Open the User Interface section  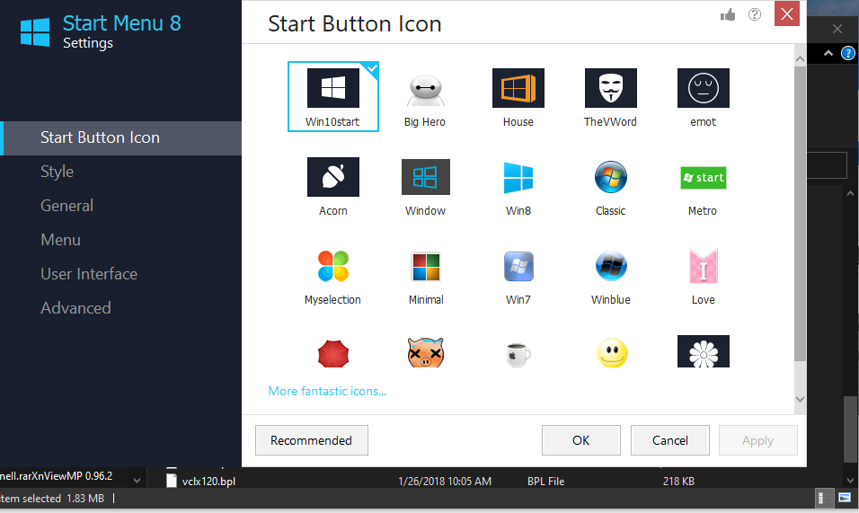(x=89, y=274)
